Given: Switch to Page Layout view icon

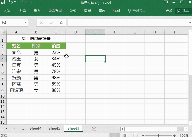Looking at the screenshot, I should point(125,135).
